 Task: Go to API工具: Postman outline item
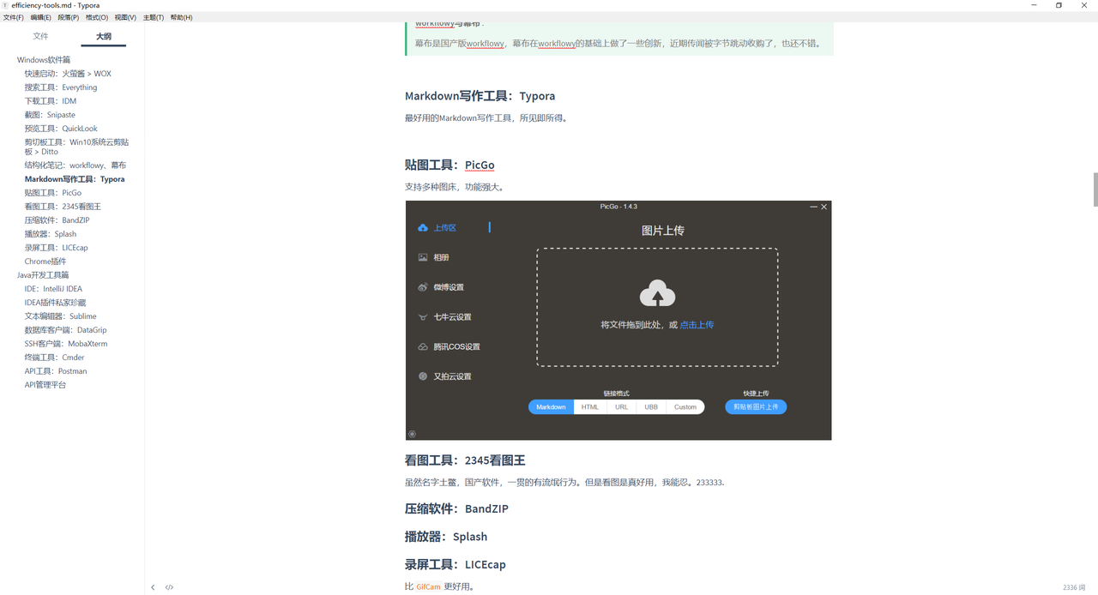(x=56, y=371)
